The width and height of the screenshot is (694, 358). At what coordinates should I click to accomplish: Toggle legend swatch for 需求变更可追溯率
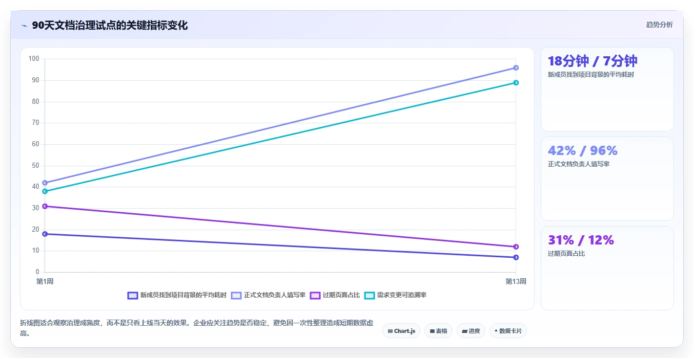(370, 295)
